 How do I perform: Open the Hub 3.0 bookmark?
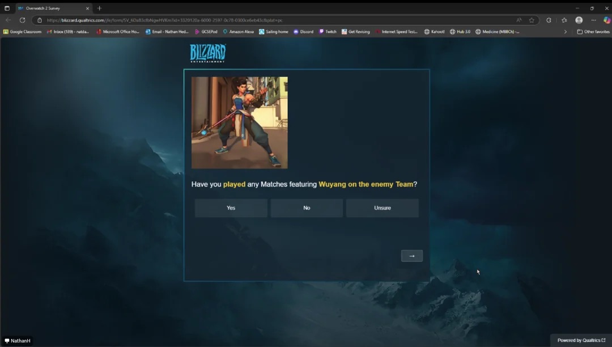tap(460, 32)
